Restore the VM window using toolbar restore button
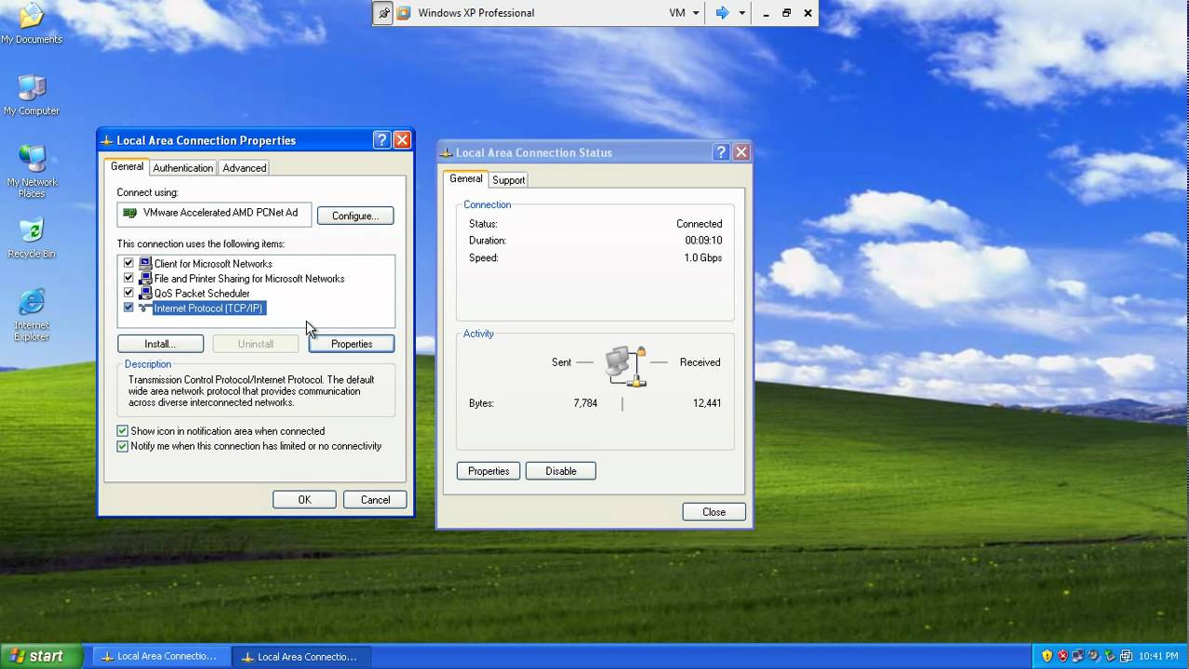Image resolution: width=1189 pixels, height=669 pixels. (786, 13)
